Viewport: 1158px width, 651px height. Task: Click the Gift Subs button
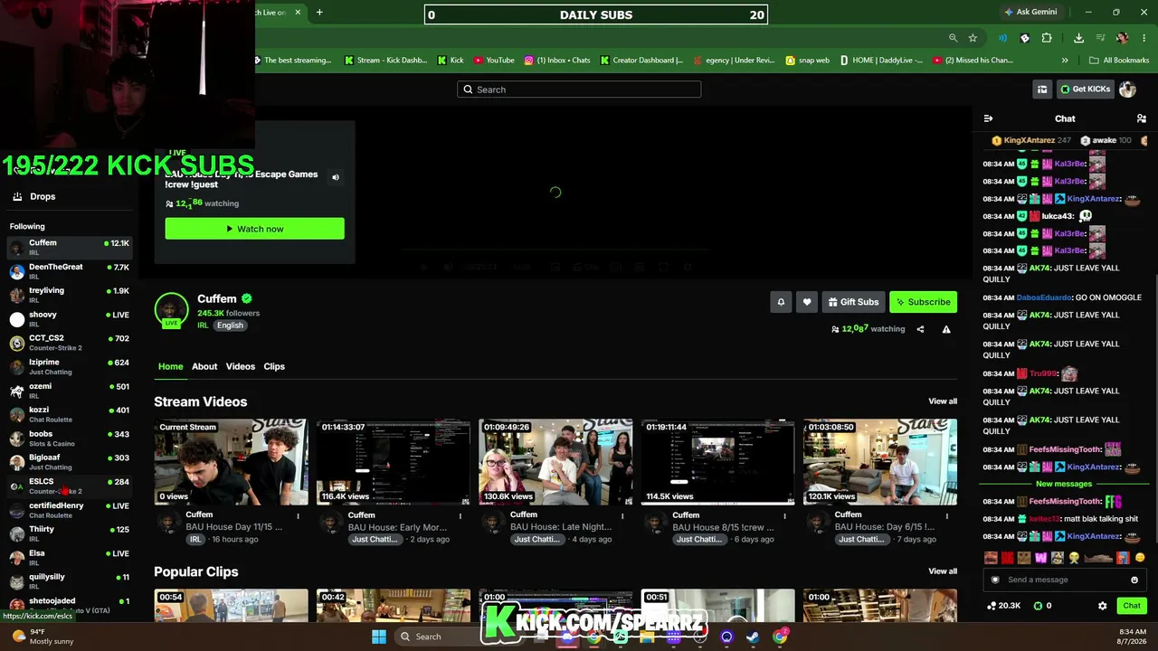(852, 302)
